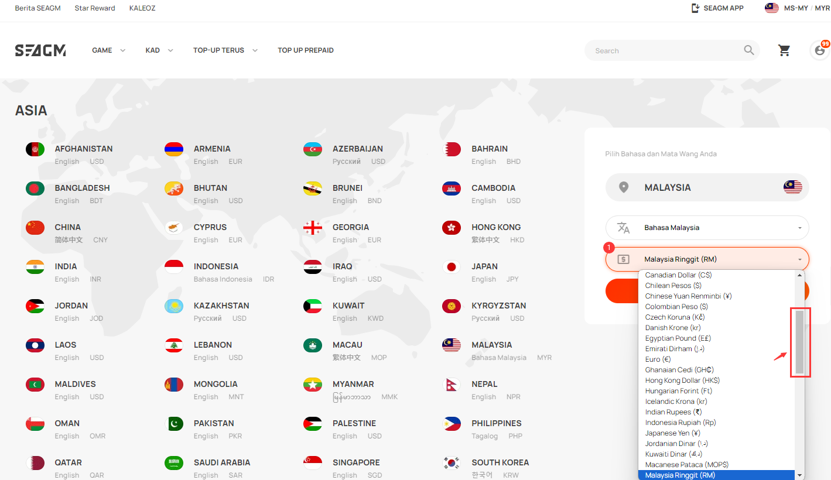Open TOP UP PREPAID page
Image resolution: width=831 pixels, height=480 pixels.
coord(306,50)
